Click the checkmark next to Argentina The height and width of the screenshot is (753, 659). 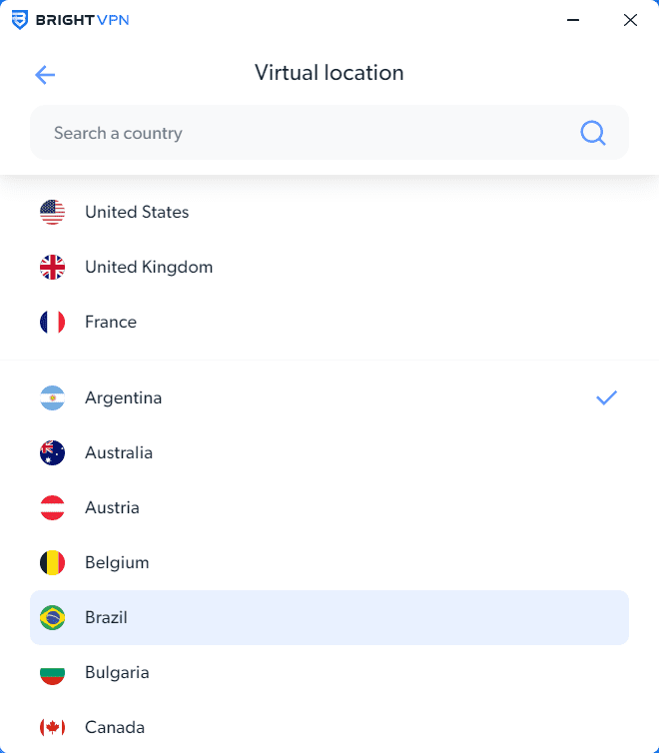pos(606,397)
